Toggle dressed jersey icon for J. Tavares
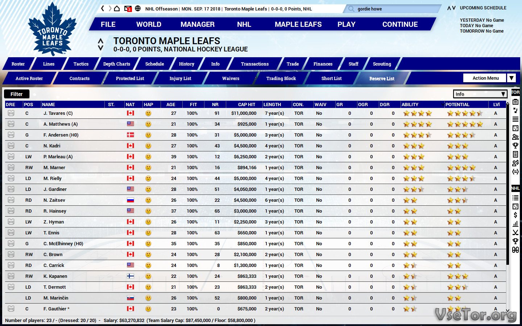This screenshot has height=326, width=522. 11,113
